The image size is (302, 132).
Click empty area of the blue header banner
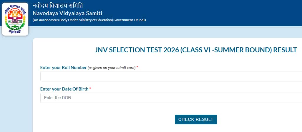224,13
